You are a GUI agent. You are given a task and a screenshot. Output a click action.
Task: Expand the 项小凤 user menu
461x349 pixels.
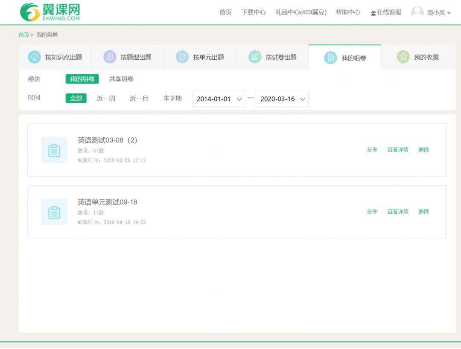coord(439,13)
